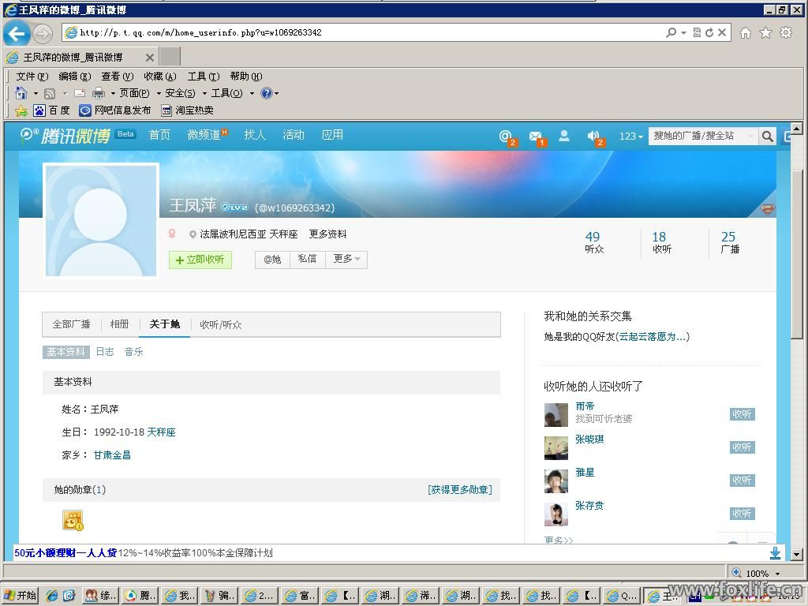Click the followers person icon in header
808x606 pixels.
[564, 136]
